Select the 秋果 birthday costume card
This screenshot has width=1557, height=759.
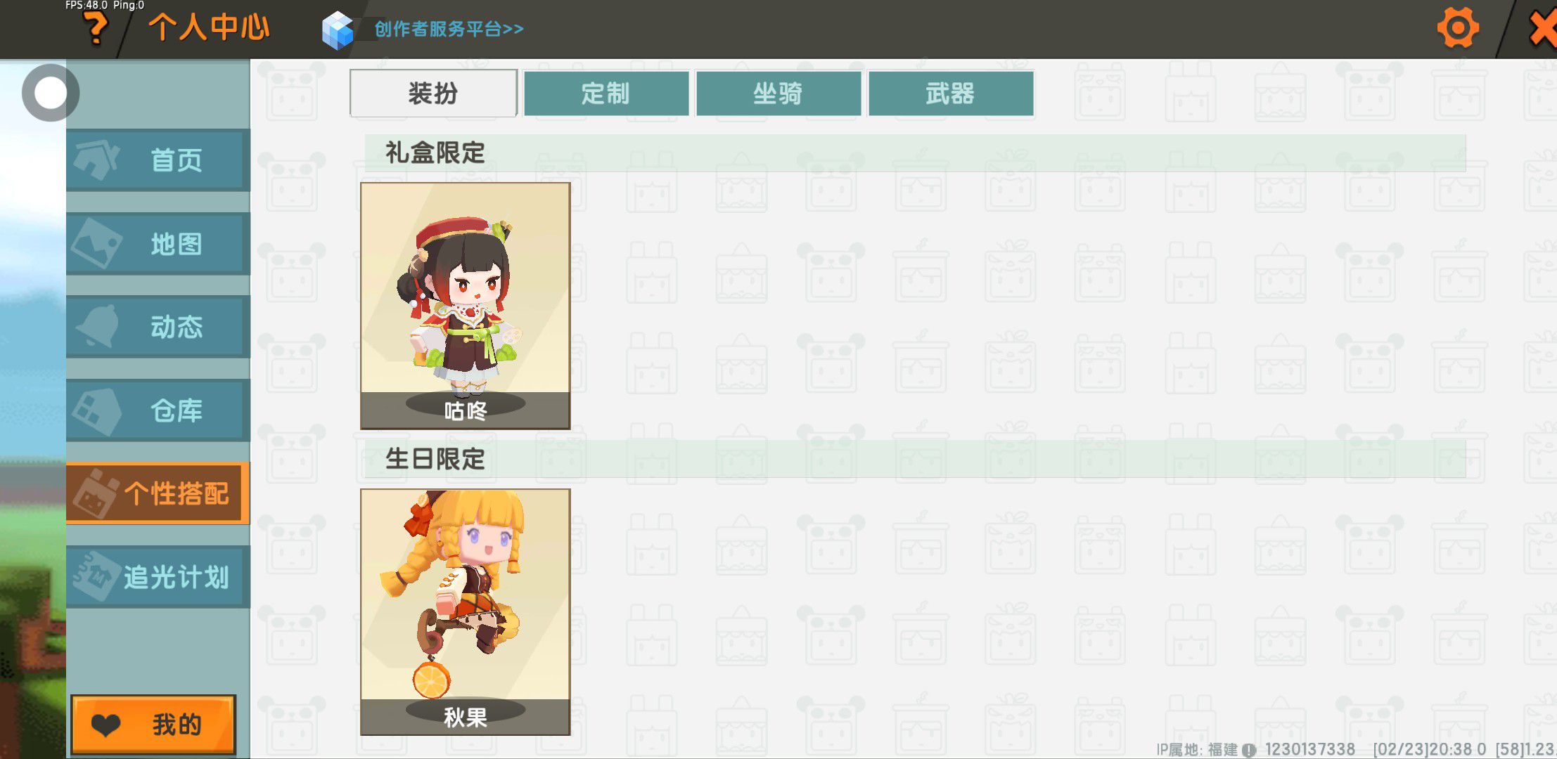point(465,612)
